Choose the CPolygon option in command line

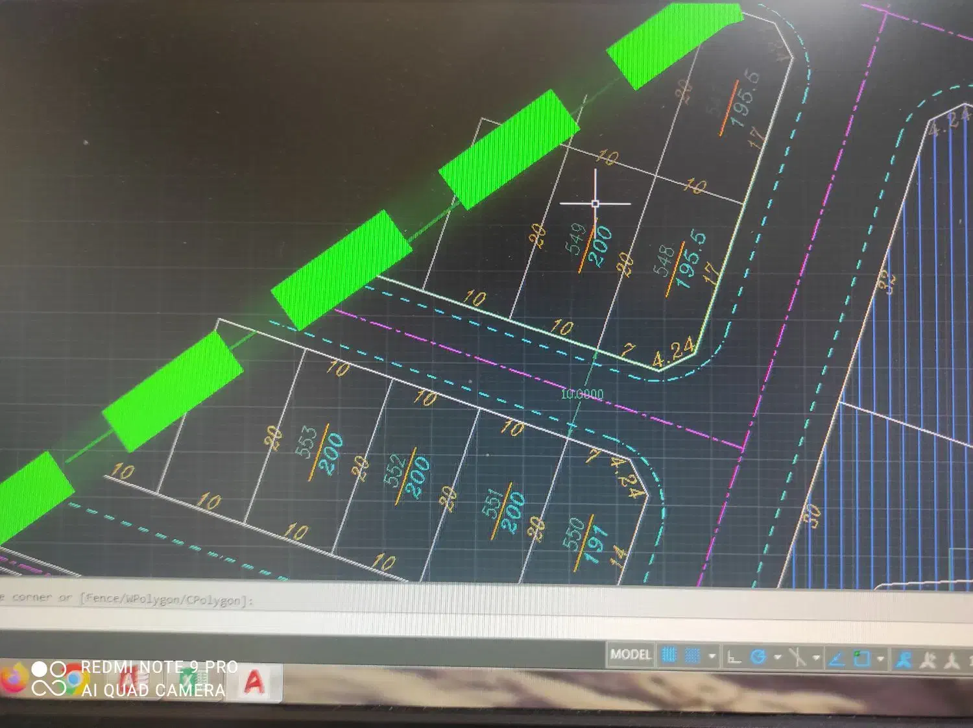[214, 600]
